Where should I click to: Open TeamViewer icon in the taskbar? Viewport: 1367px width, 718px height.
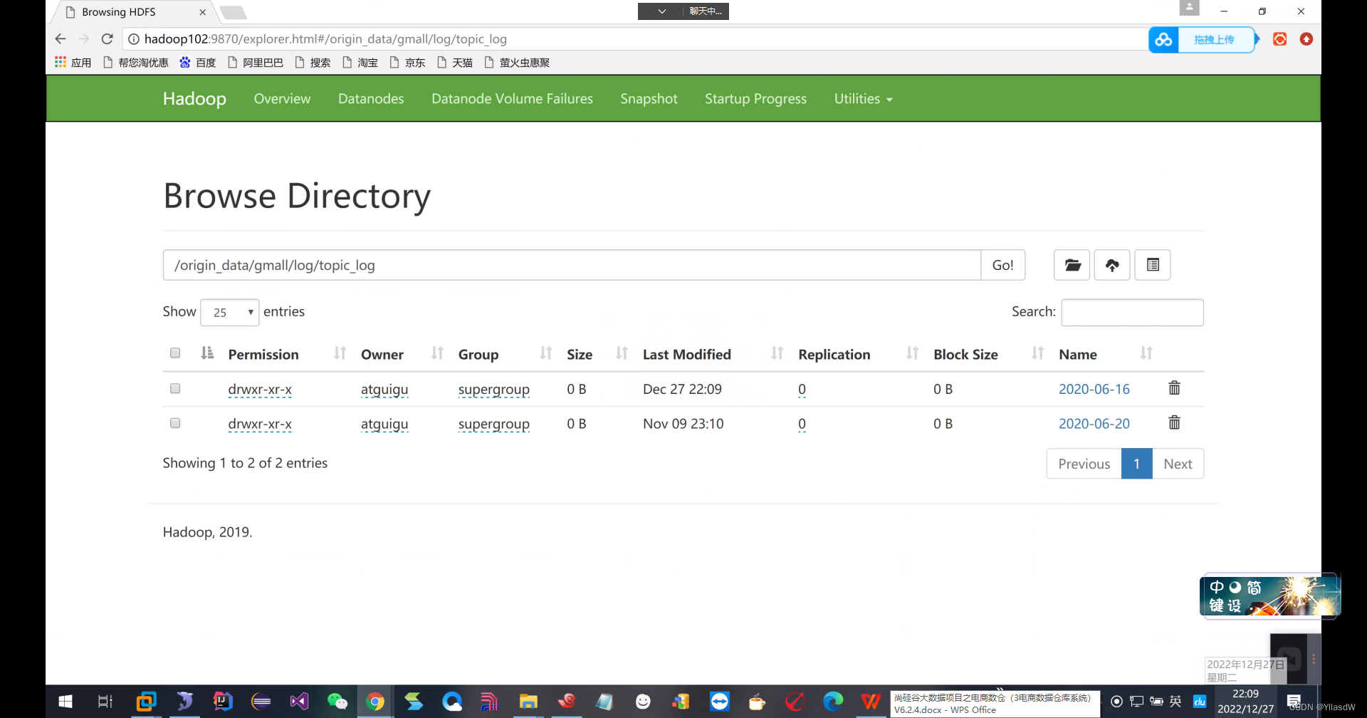tap(719, 702)
